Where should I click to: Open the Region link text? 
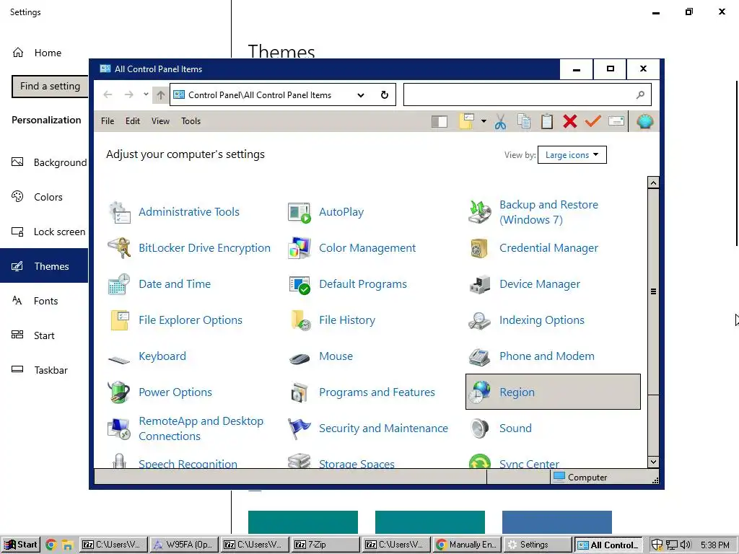[x=517, y=392]
